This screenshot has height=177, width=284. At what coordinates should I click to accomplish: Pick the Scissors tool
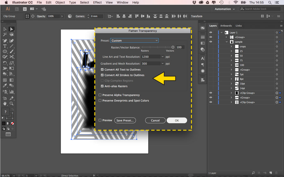12,57
